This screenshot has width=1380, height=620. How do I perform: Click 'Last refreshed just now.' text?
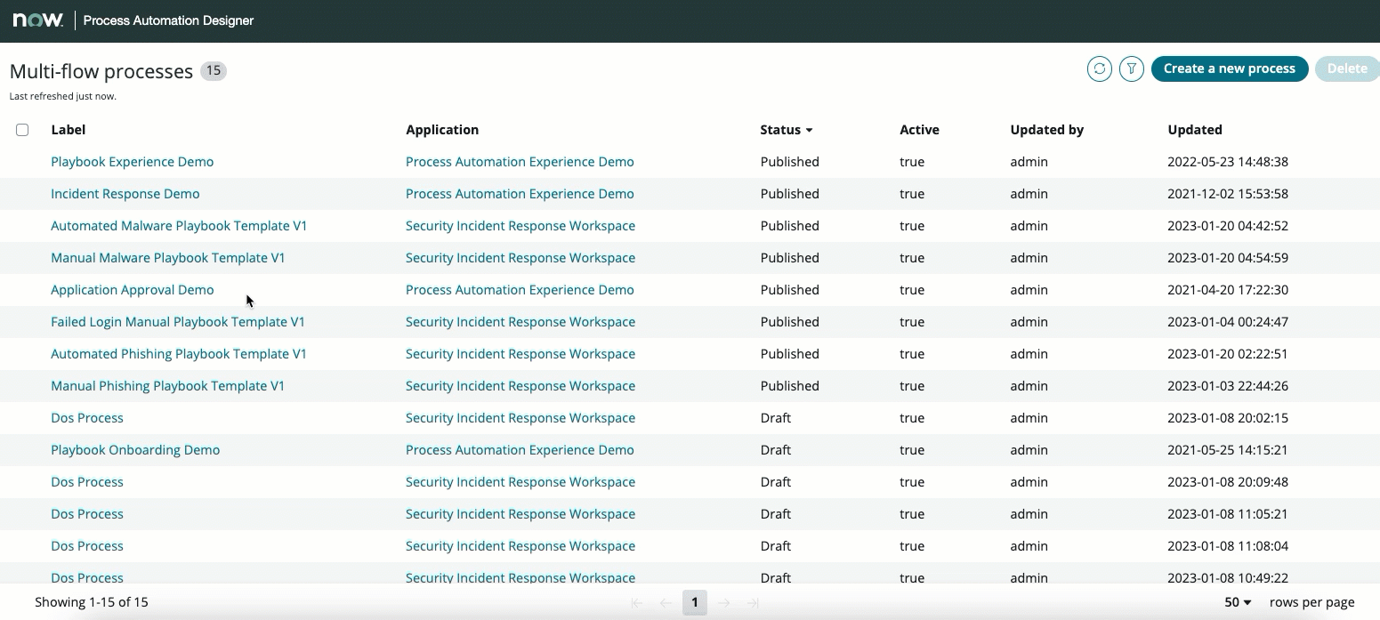tap(63, 96)
